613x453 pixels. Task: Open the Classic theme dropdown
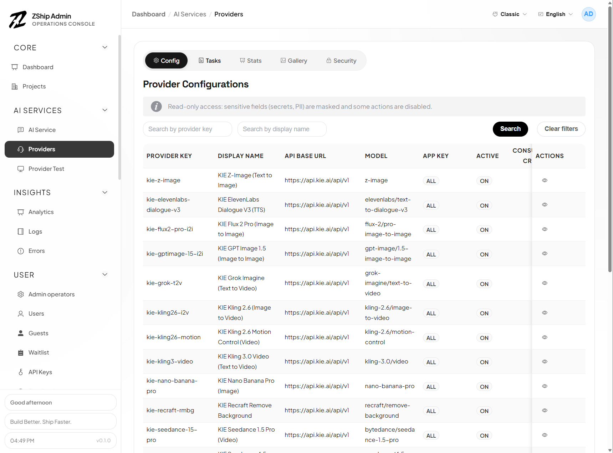pos(510,14)
